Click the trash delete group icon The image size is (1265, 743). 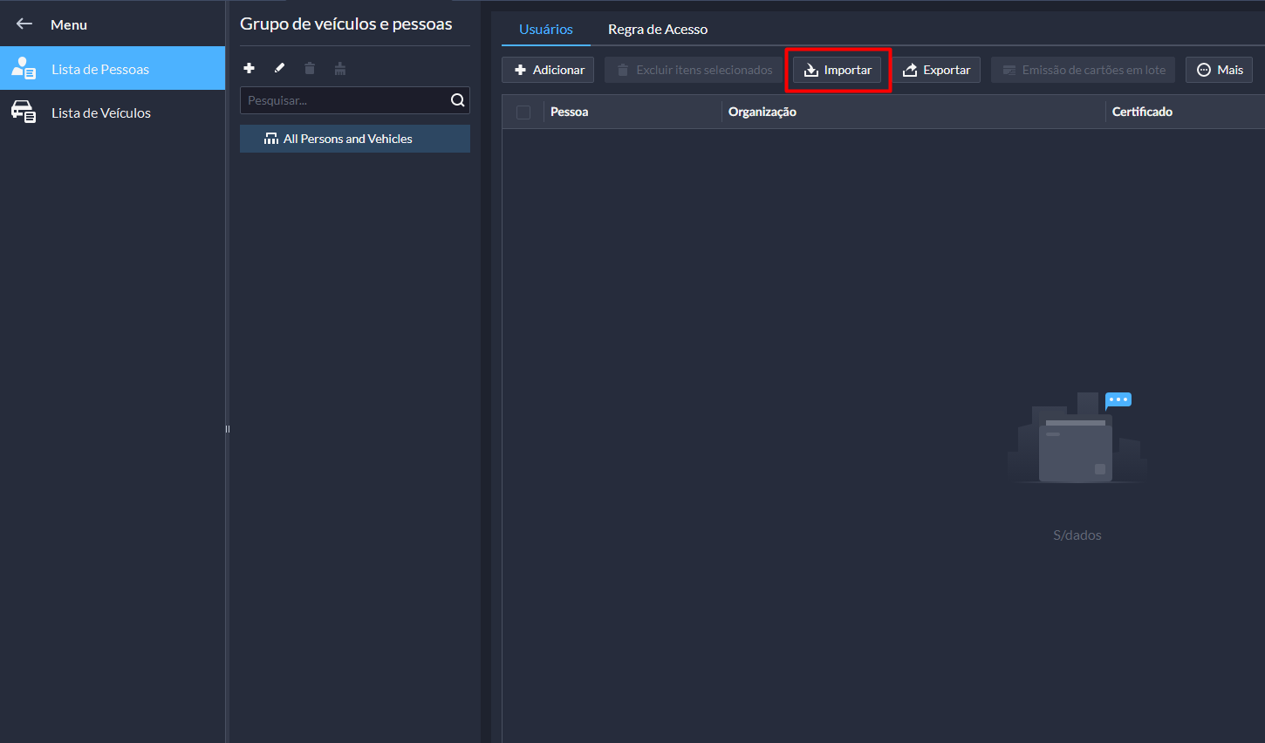(x=310, y=68)
